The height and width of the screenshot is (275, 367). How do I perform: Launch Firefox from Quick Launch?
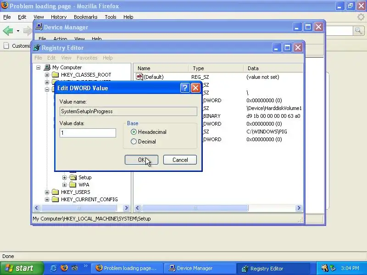click(x=64, y=268)
